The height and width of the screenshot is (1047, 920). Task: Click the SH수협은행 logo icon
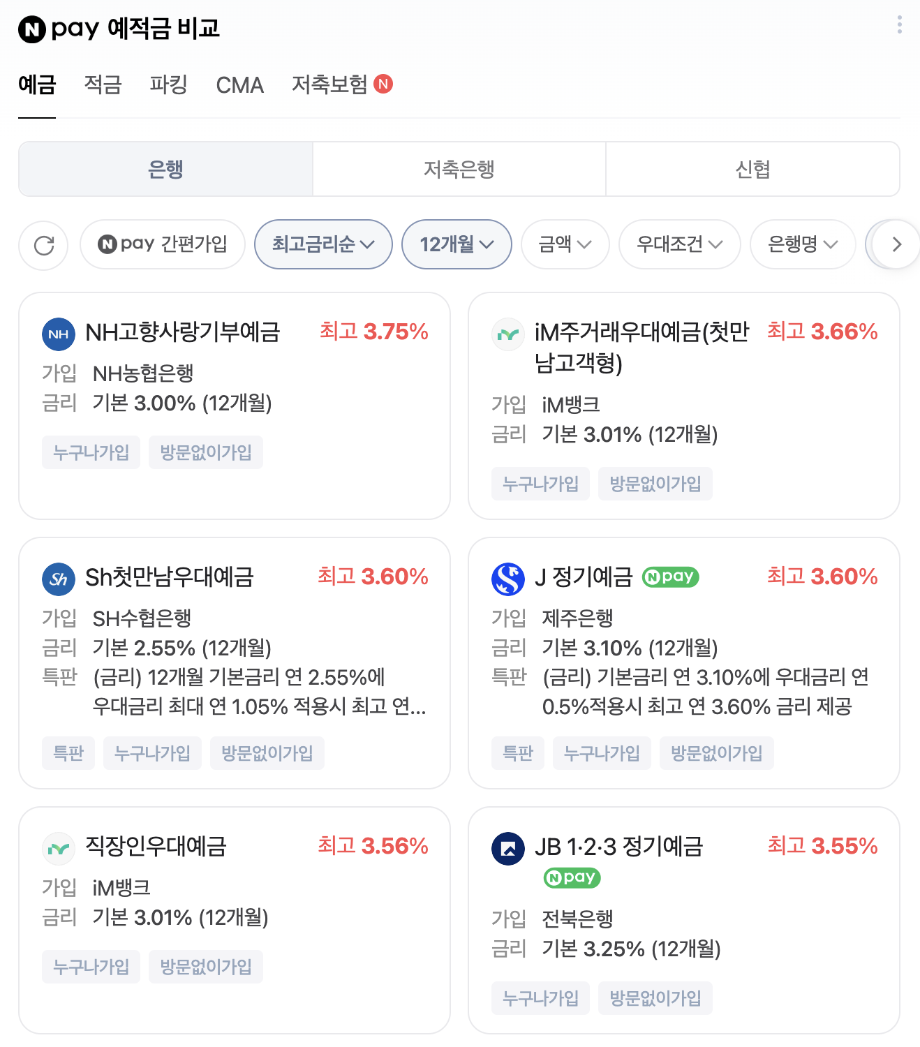click(x=59, y=579)
